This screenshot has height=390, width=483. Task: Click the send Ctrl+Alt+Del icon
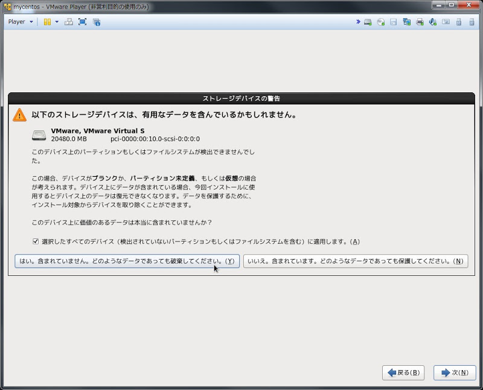(x=68, y=22)
